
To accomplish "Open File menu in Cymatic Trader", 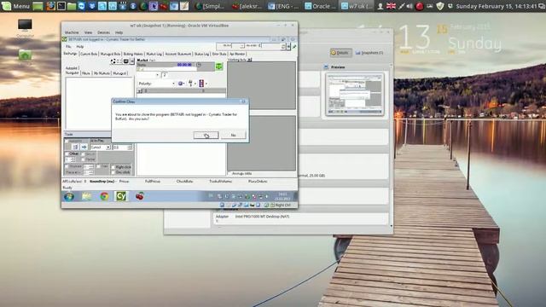I will tap(68, 46).
